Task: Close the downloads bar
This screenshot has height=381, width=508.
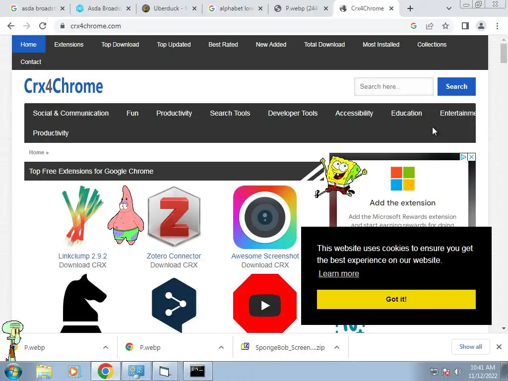Action: tap(499, 347)
